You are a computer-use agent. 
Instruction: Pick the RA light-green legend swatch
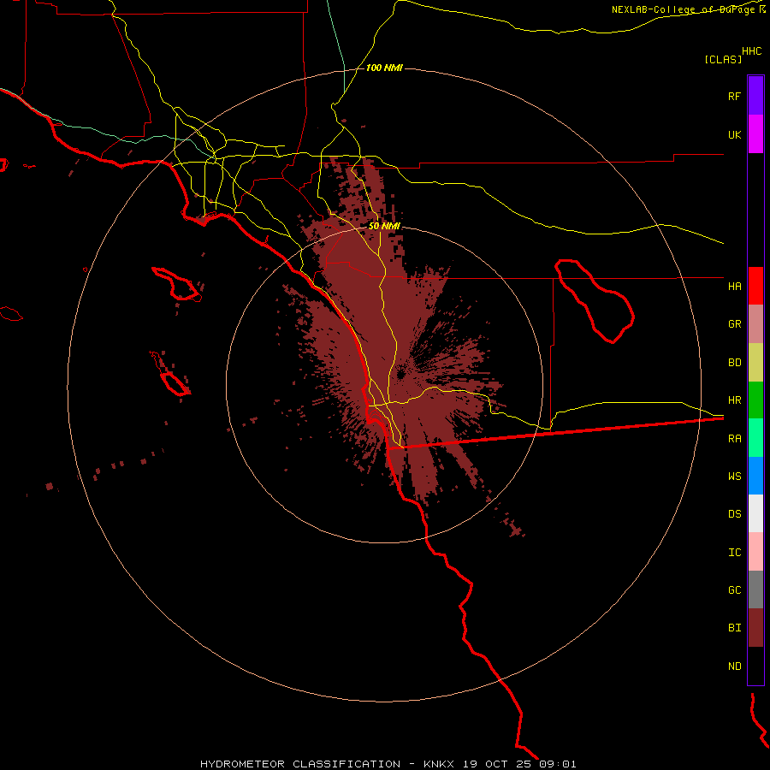tap(755, 438)
